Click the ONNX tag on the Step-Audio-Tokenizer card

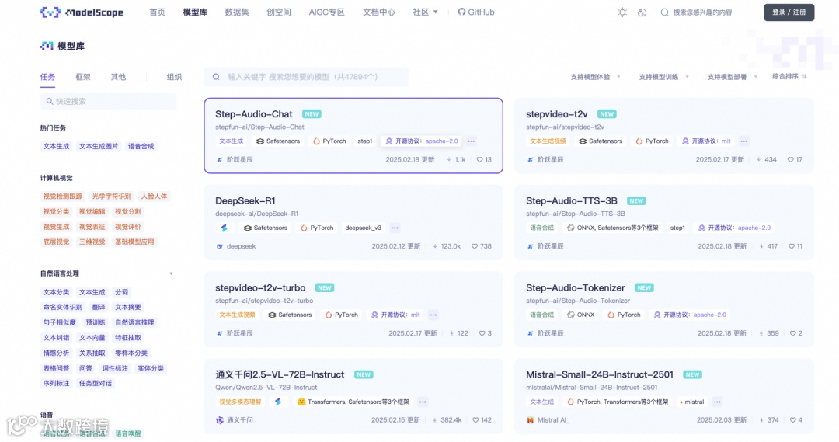[580, 315]
